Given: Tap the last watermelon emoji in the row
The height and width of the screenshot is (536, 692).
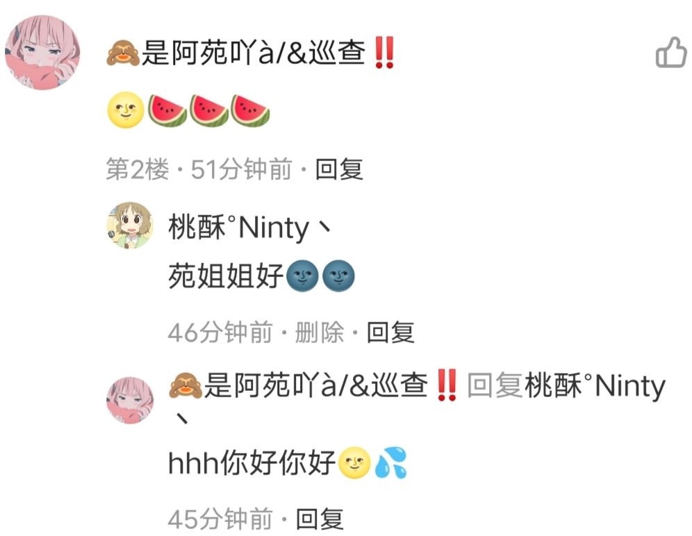Looking at the screenshot, I should click(250, 110).
